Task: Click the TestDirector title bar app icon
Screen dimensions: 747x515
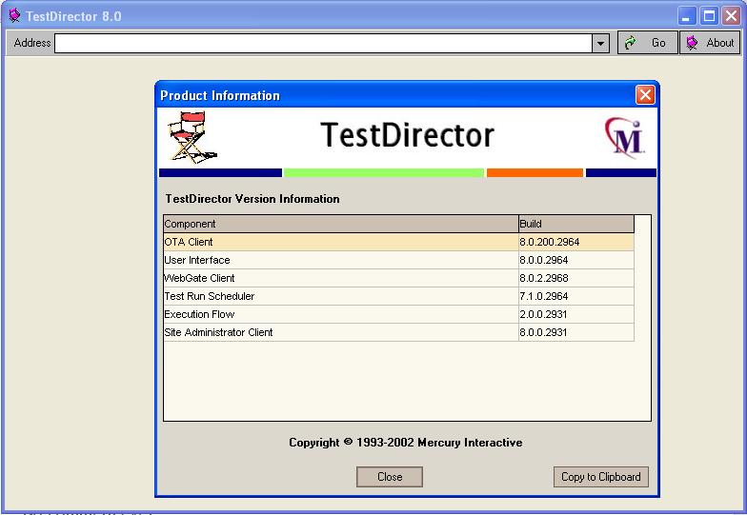Action: 13,16
